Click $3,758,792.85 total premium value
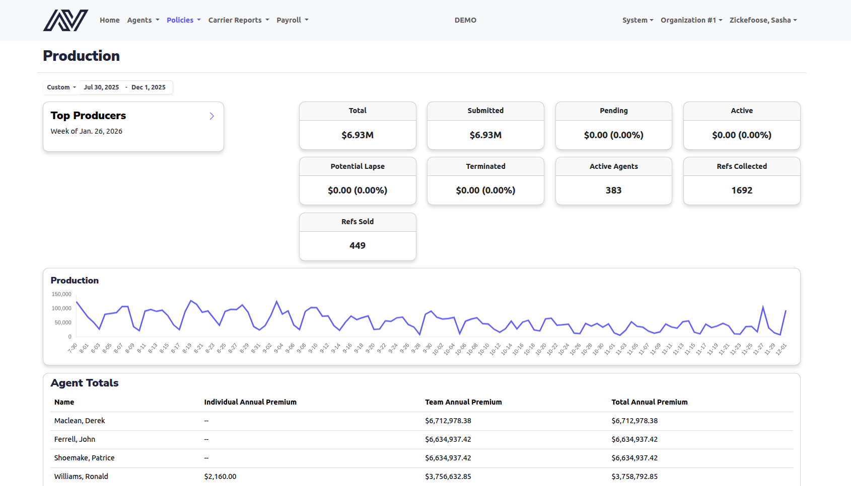This screenshot has width=851, height=486. [x=634, y=476]
